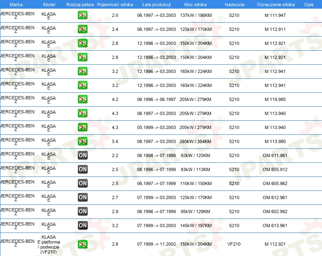Select engine code M 111.947
This screenshot has height=256, width=322.
point(275,15)
